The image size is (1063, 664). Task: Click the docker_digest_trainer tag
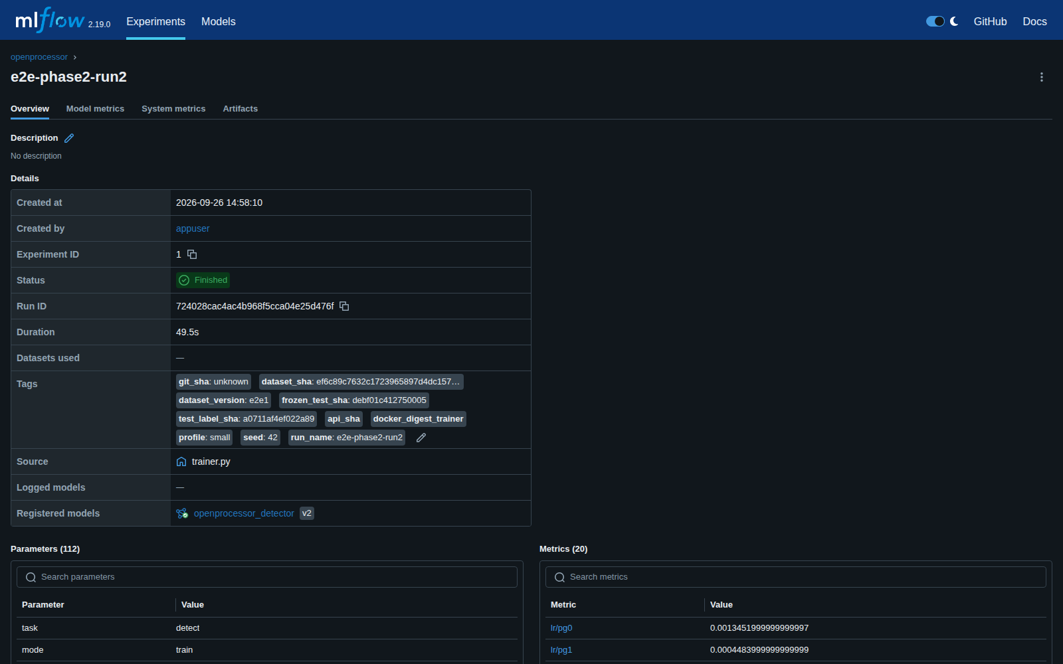[x=419, y=419]
